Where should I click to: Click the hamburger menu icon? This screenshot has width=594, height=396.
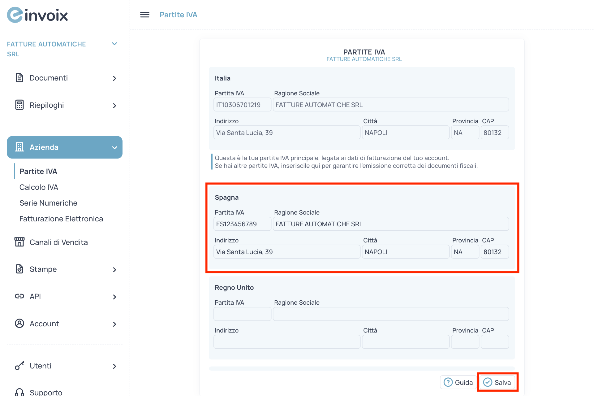[x=144, y=15]
